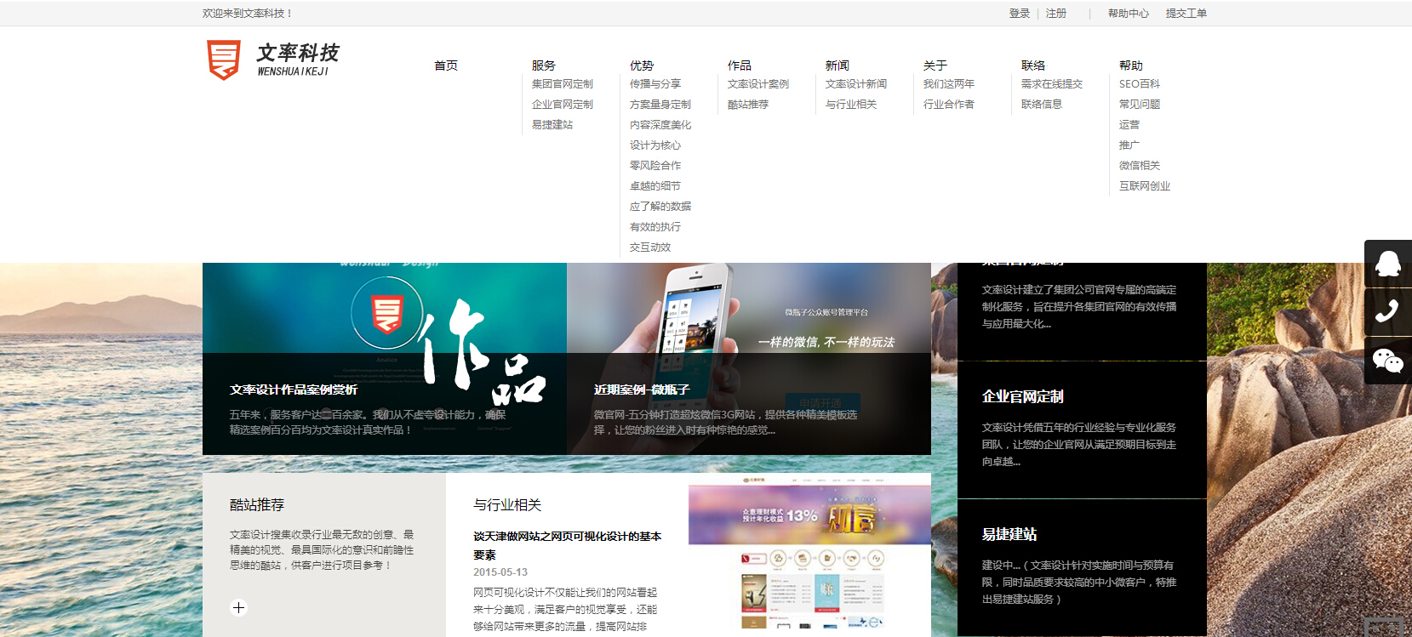Click the 文率科技 logo
Image resolution: width=1412 pixels, height=637 pixels.
point(272,60)
